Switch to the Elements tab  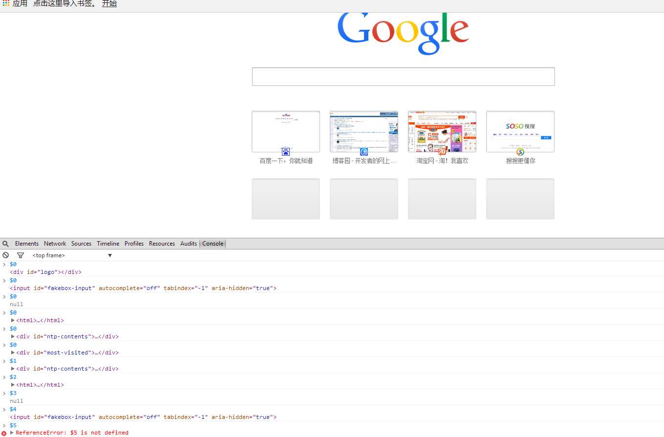[27, 244]
